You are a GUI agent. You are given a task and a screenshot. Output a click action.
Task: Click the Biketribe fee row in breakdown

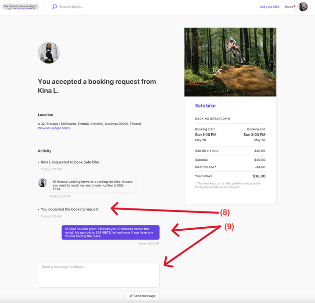(x=230, y=167)
